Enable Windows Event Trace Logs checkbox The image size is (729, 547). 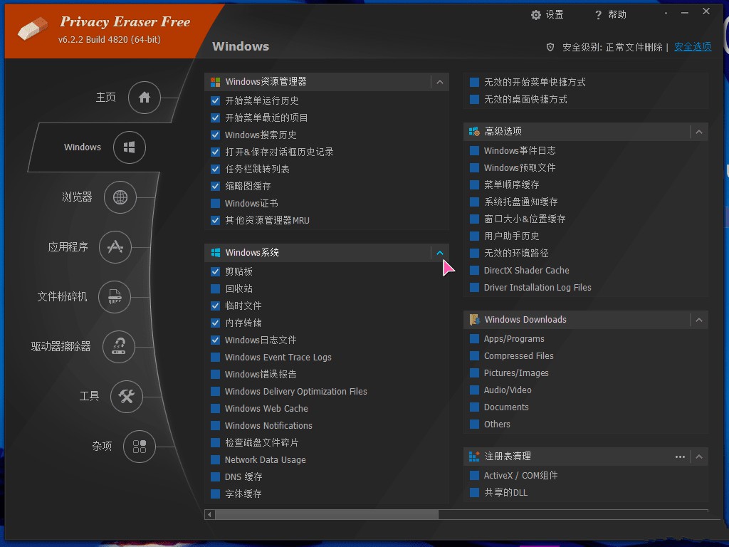tap(215, 358)
